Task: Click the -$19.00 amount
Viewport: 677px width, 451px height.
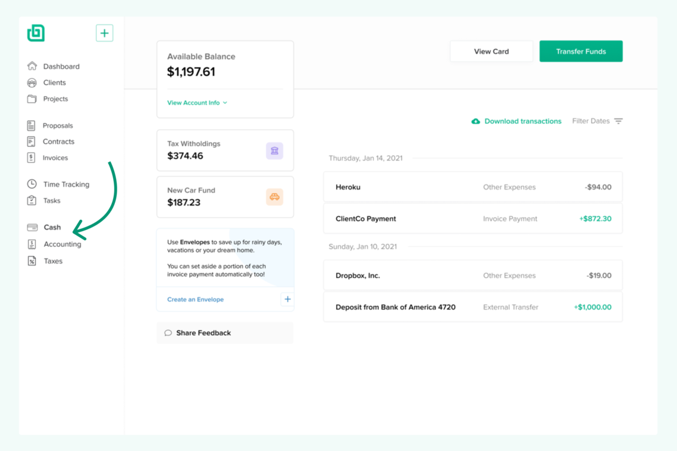Action: tap(599, 275)
